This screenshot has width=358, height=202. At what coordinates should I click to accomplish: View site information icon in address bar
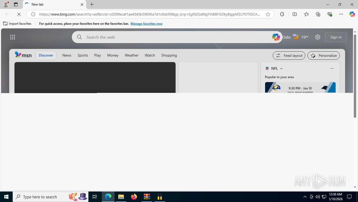pyautogui.click(x=33, y=14)
